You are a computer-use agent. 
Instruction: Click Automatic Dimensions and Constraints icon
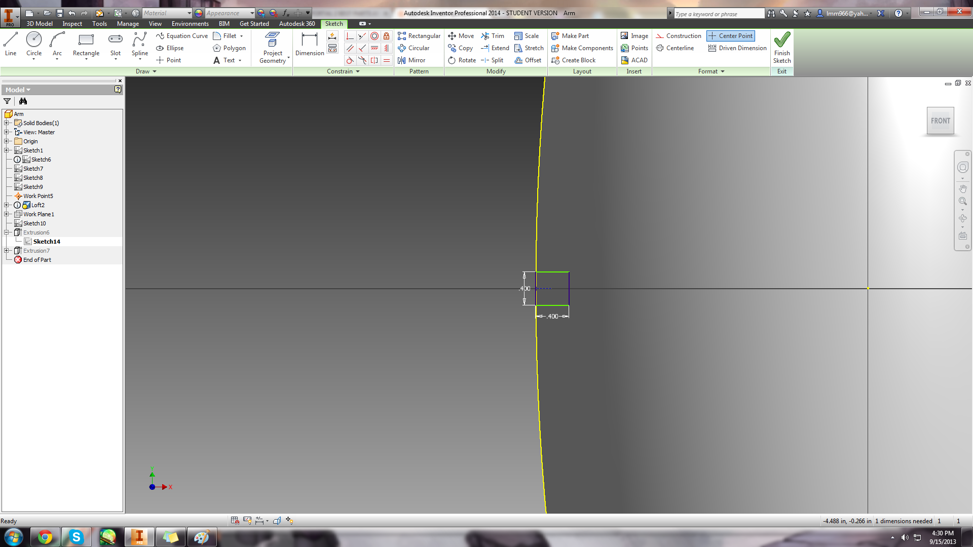[332, 36]
